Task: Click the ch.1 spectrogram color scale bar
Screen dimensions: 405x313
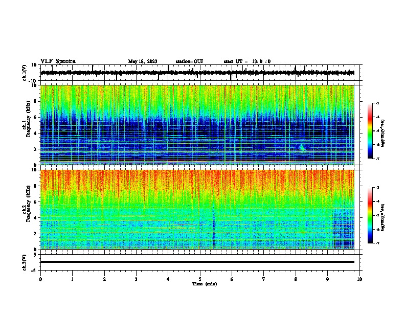Action: pyautogui.click(x=370, y=130)
